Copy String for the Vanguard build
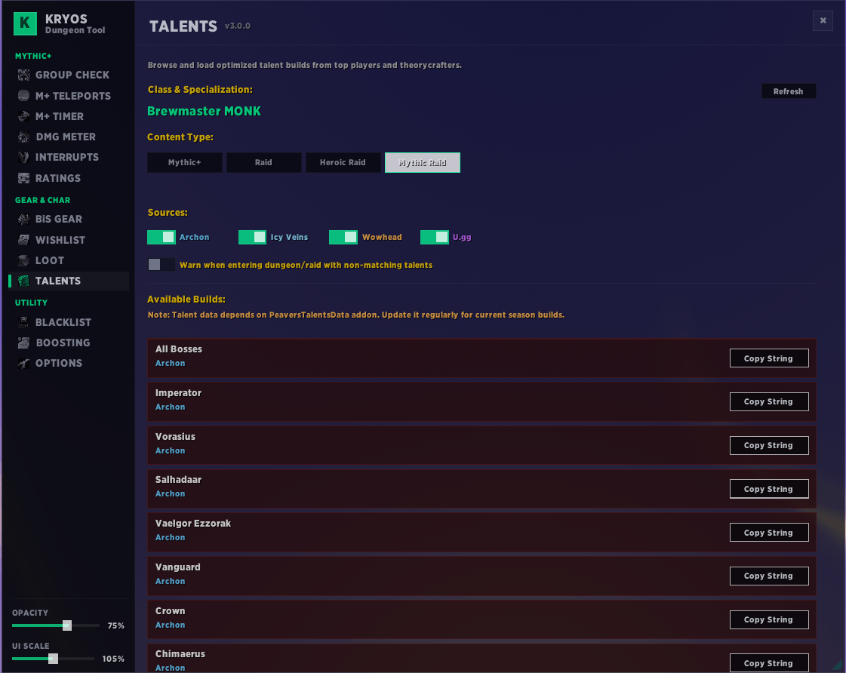Screen dimensions: 846x673 point(769,576)
